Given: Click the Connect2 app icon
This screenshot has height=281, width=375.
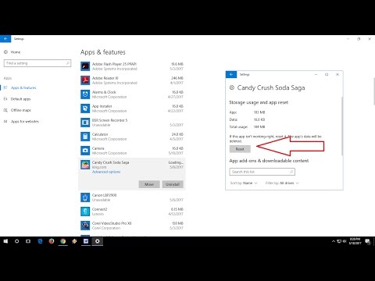Looking at the screenshot, I should click(x=85, y=212).
